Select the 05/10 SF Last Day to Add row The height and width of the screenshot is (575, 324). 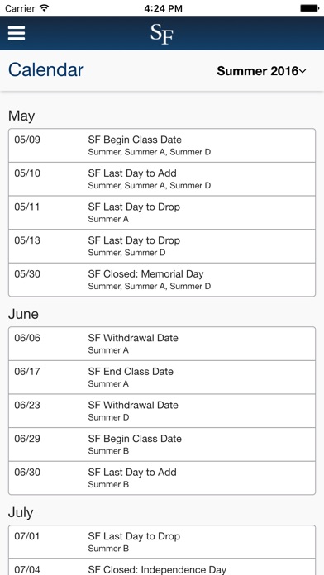[162, 179]
